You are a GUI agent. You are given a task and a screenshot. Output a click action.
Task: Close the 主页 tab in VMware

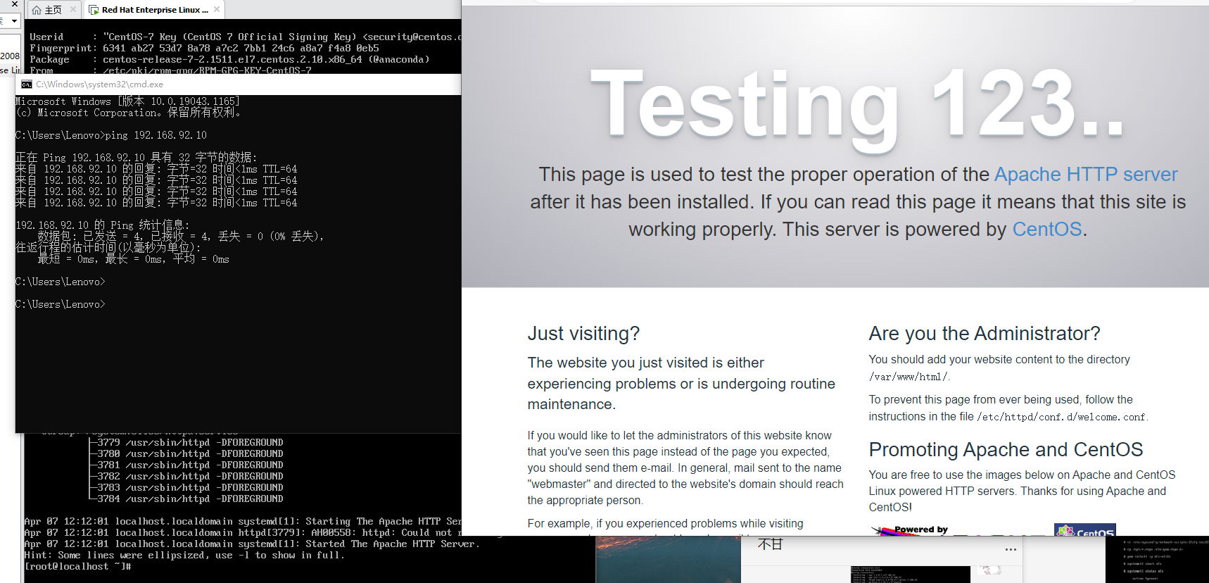[73, 9]
